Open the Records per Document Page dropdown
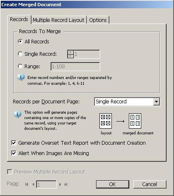The height and width of the screenshot is (196, 174). [x=127, y=102]
